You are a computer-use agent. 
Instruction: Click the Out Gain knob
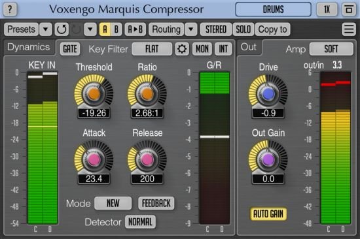coord(268,159)
